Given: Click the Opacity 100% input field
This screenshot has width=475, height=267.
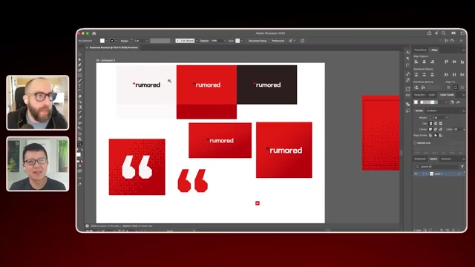Looking at the screenshot, I should 216,41.
